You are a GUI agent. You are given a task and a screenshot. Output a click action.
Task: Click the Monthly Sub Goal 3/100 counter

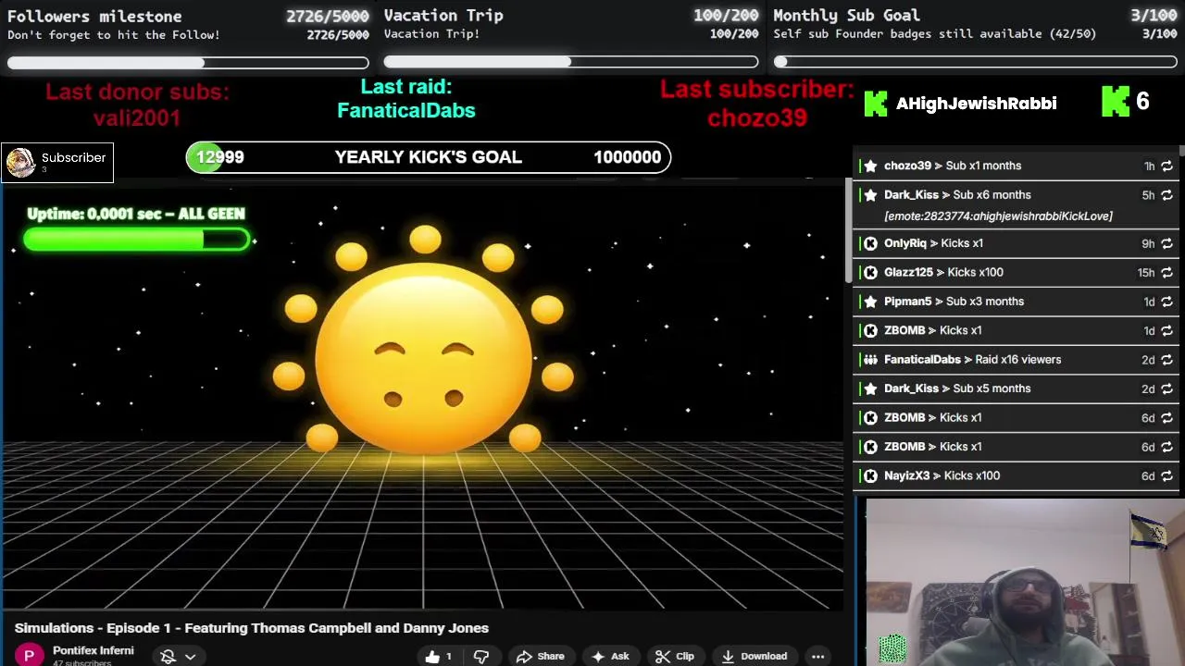coord(1153,15)
